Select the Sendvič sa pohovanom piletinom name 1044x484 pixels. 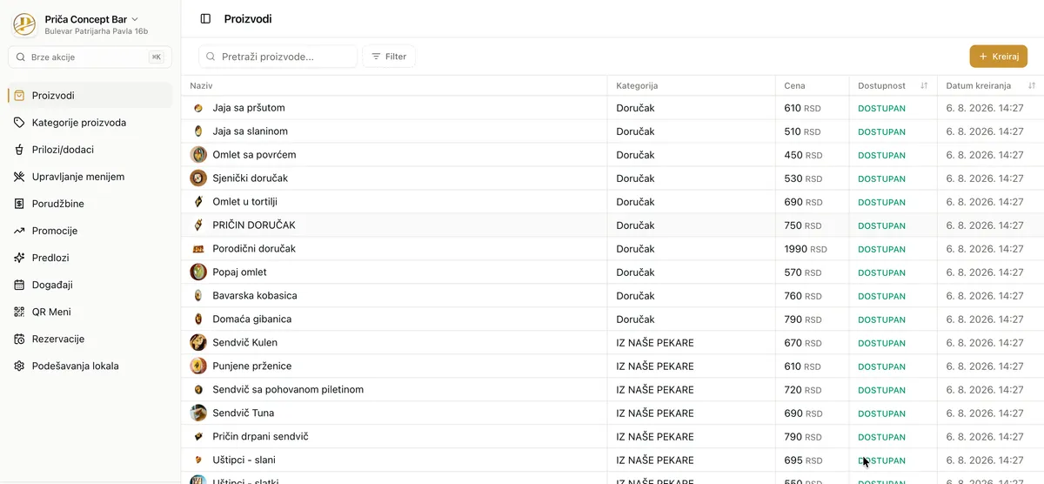coord(288,390)
